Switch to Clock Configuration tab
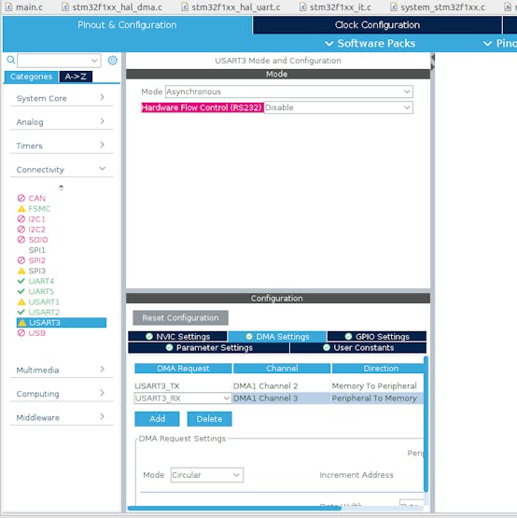The height and width of the screenshot is (518, 517). [x=377, y=25]
